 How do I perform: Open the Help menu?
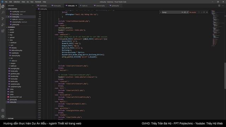[44, 2]
